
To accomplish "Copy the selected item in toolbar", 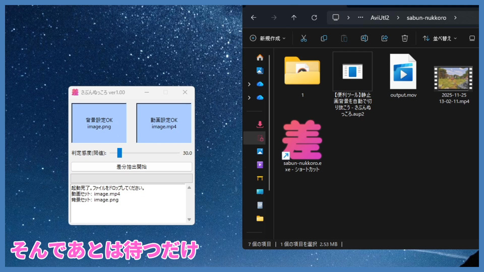I will click(324, 38).
